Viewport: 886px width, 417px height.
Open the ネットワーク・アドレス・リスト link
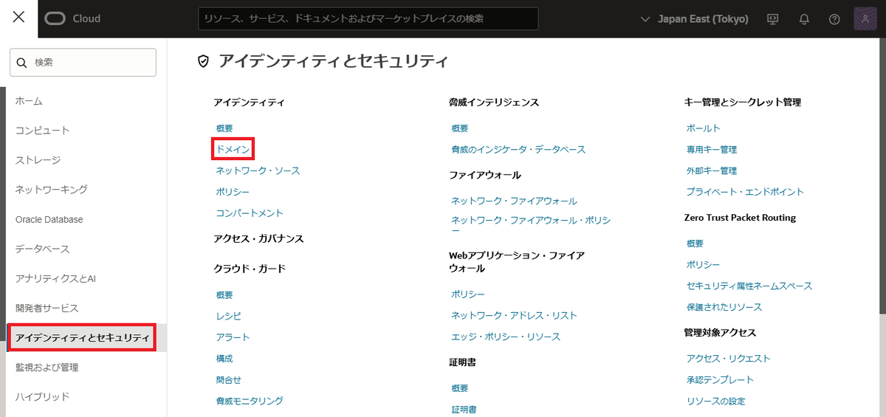tap(514, 315)
